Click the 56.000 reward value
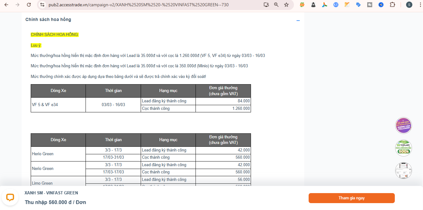 (244, 180)
